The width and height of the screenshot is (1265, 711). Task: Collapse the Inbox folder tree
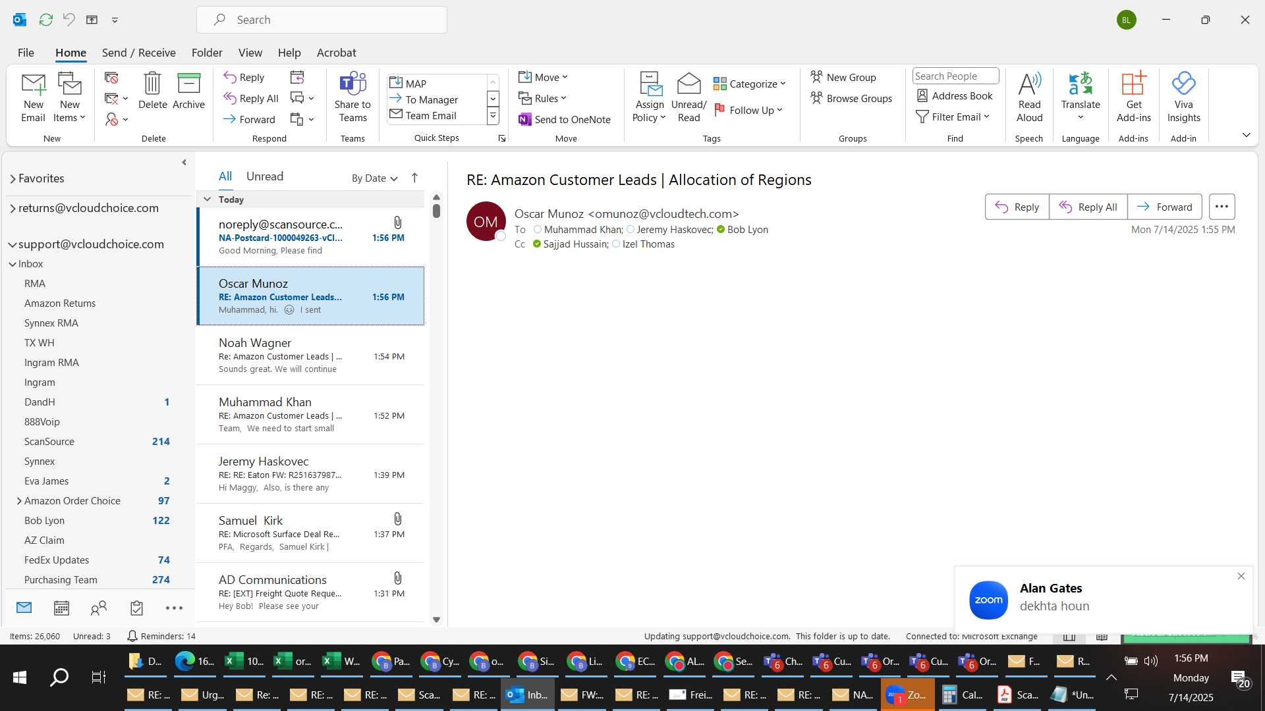click(x=13, y=264)
